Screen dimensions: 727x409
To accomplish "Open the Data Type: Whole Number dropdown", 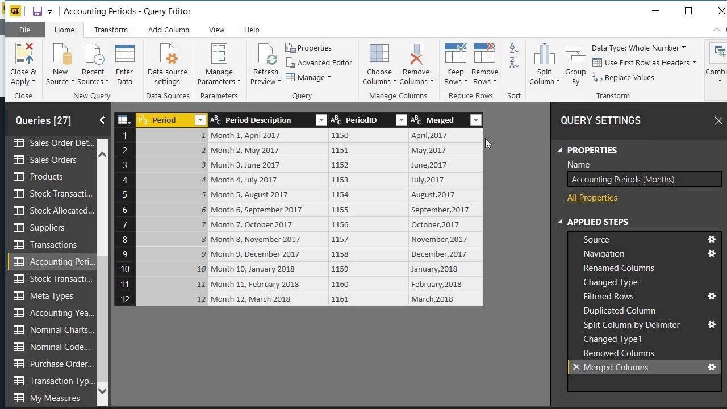I will coord(638,48).
